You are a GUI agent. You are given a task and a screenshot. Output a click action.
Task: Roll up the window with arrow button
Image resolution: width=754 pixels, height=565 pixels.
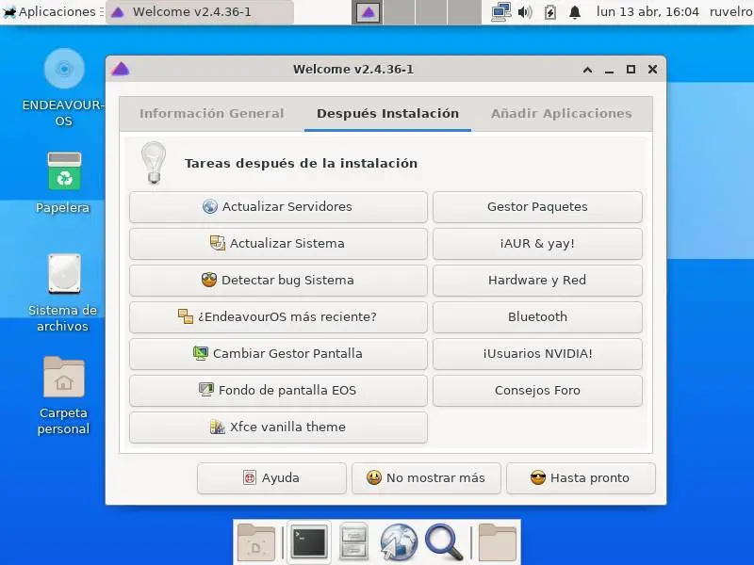tap(587, 70)
